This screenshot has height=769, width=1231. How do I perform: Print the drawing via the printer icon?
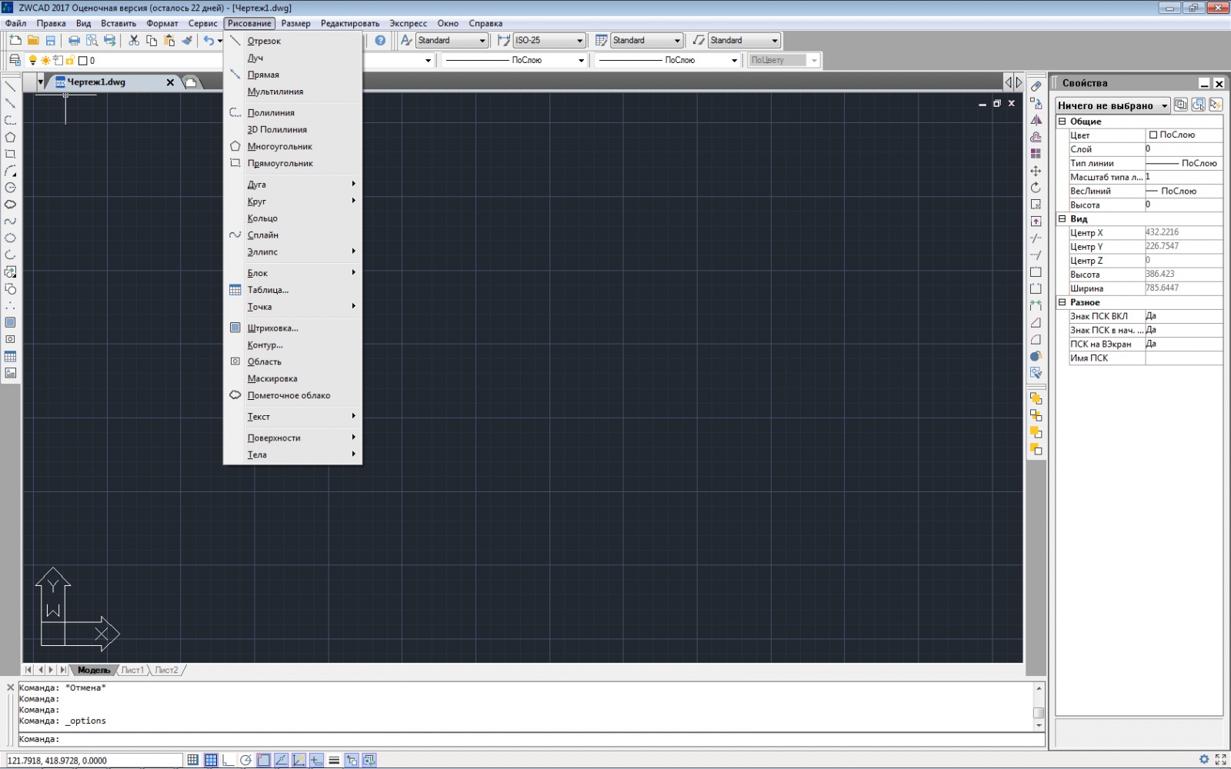coord(74,40)
